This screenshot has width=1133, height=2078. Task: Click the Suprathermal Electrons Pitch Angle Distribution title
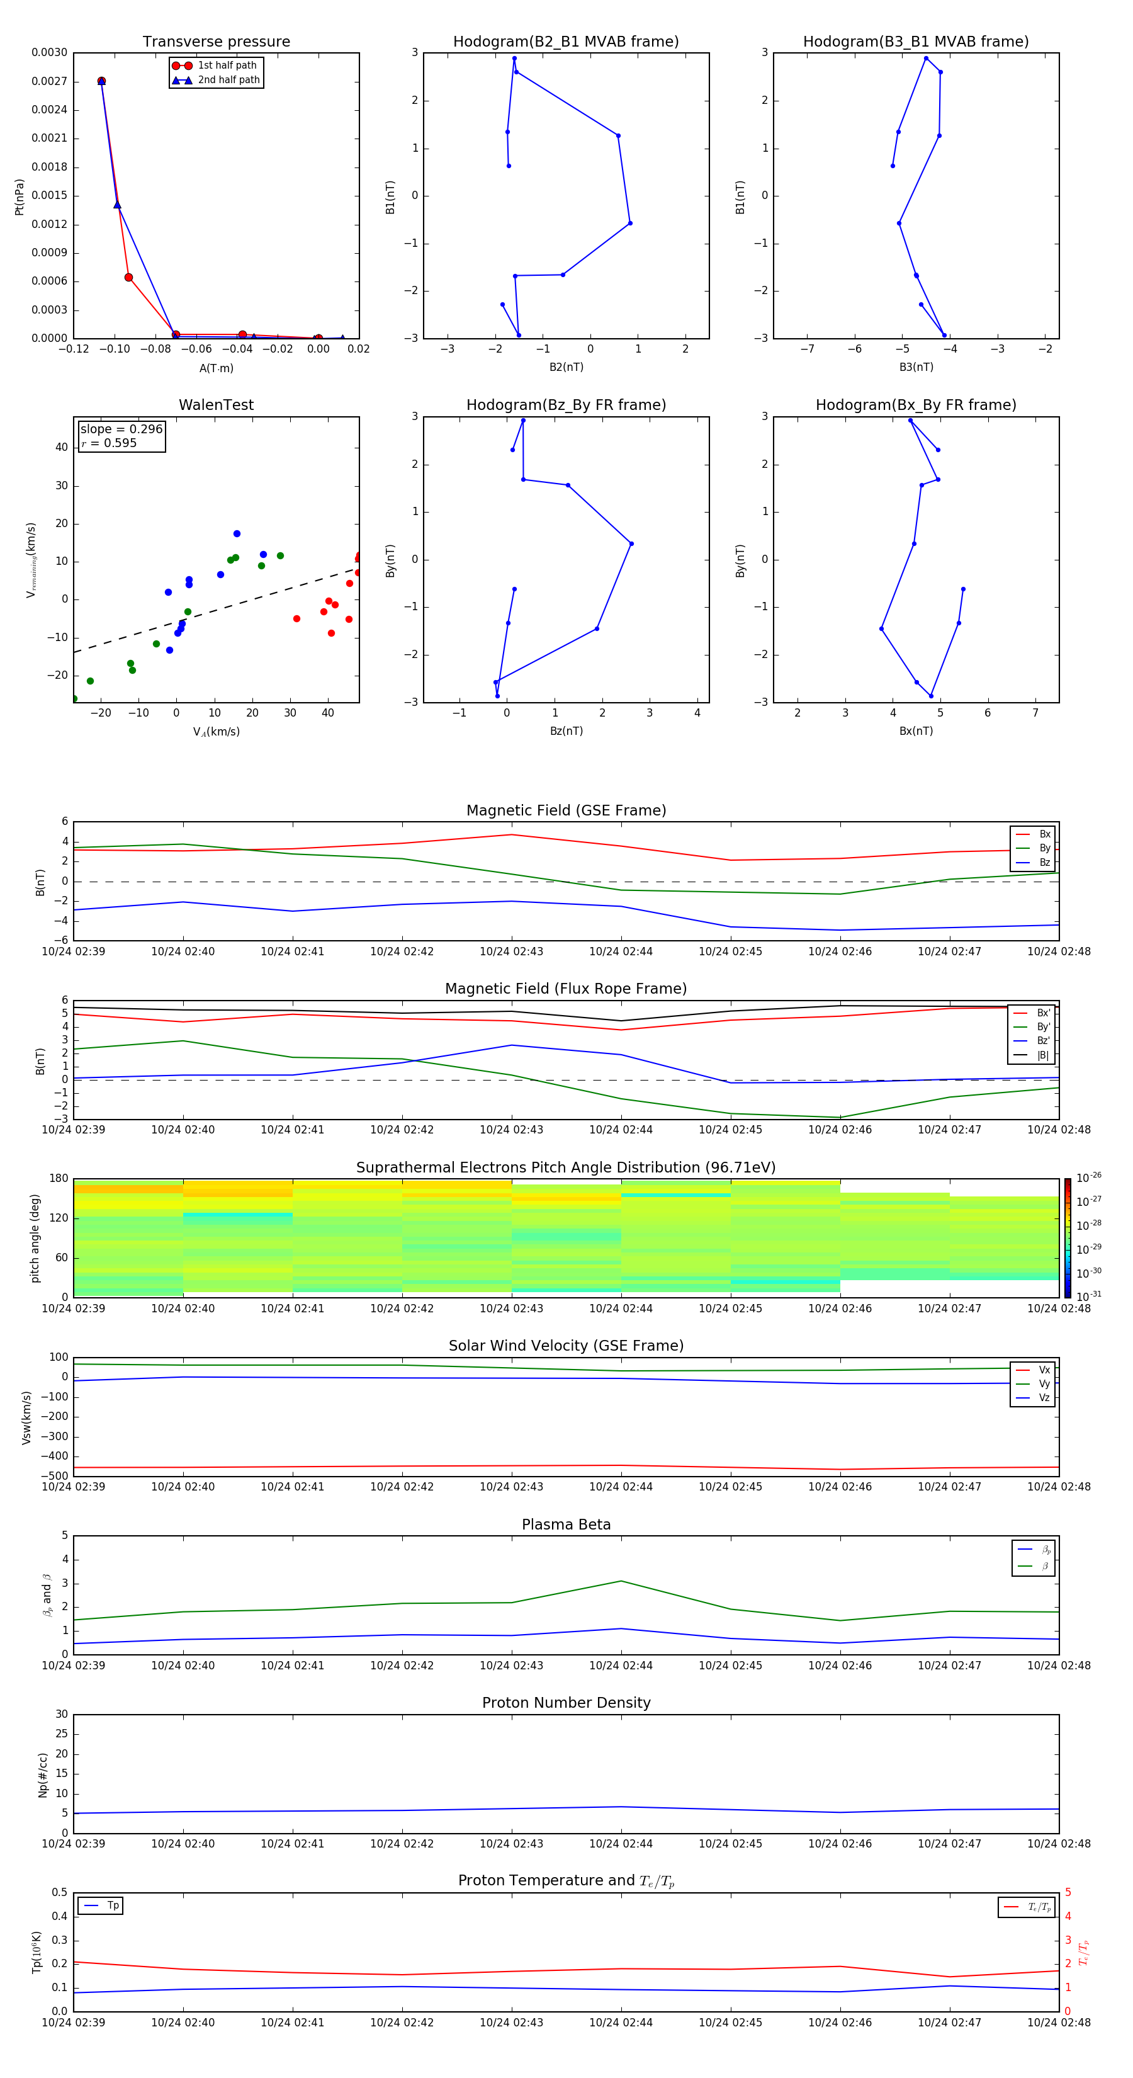click(x=566, y=1168)
